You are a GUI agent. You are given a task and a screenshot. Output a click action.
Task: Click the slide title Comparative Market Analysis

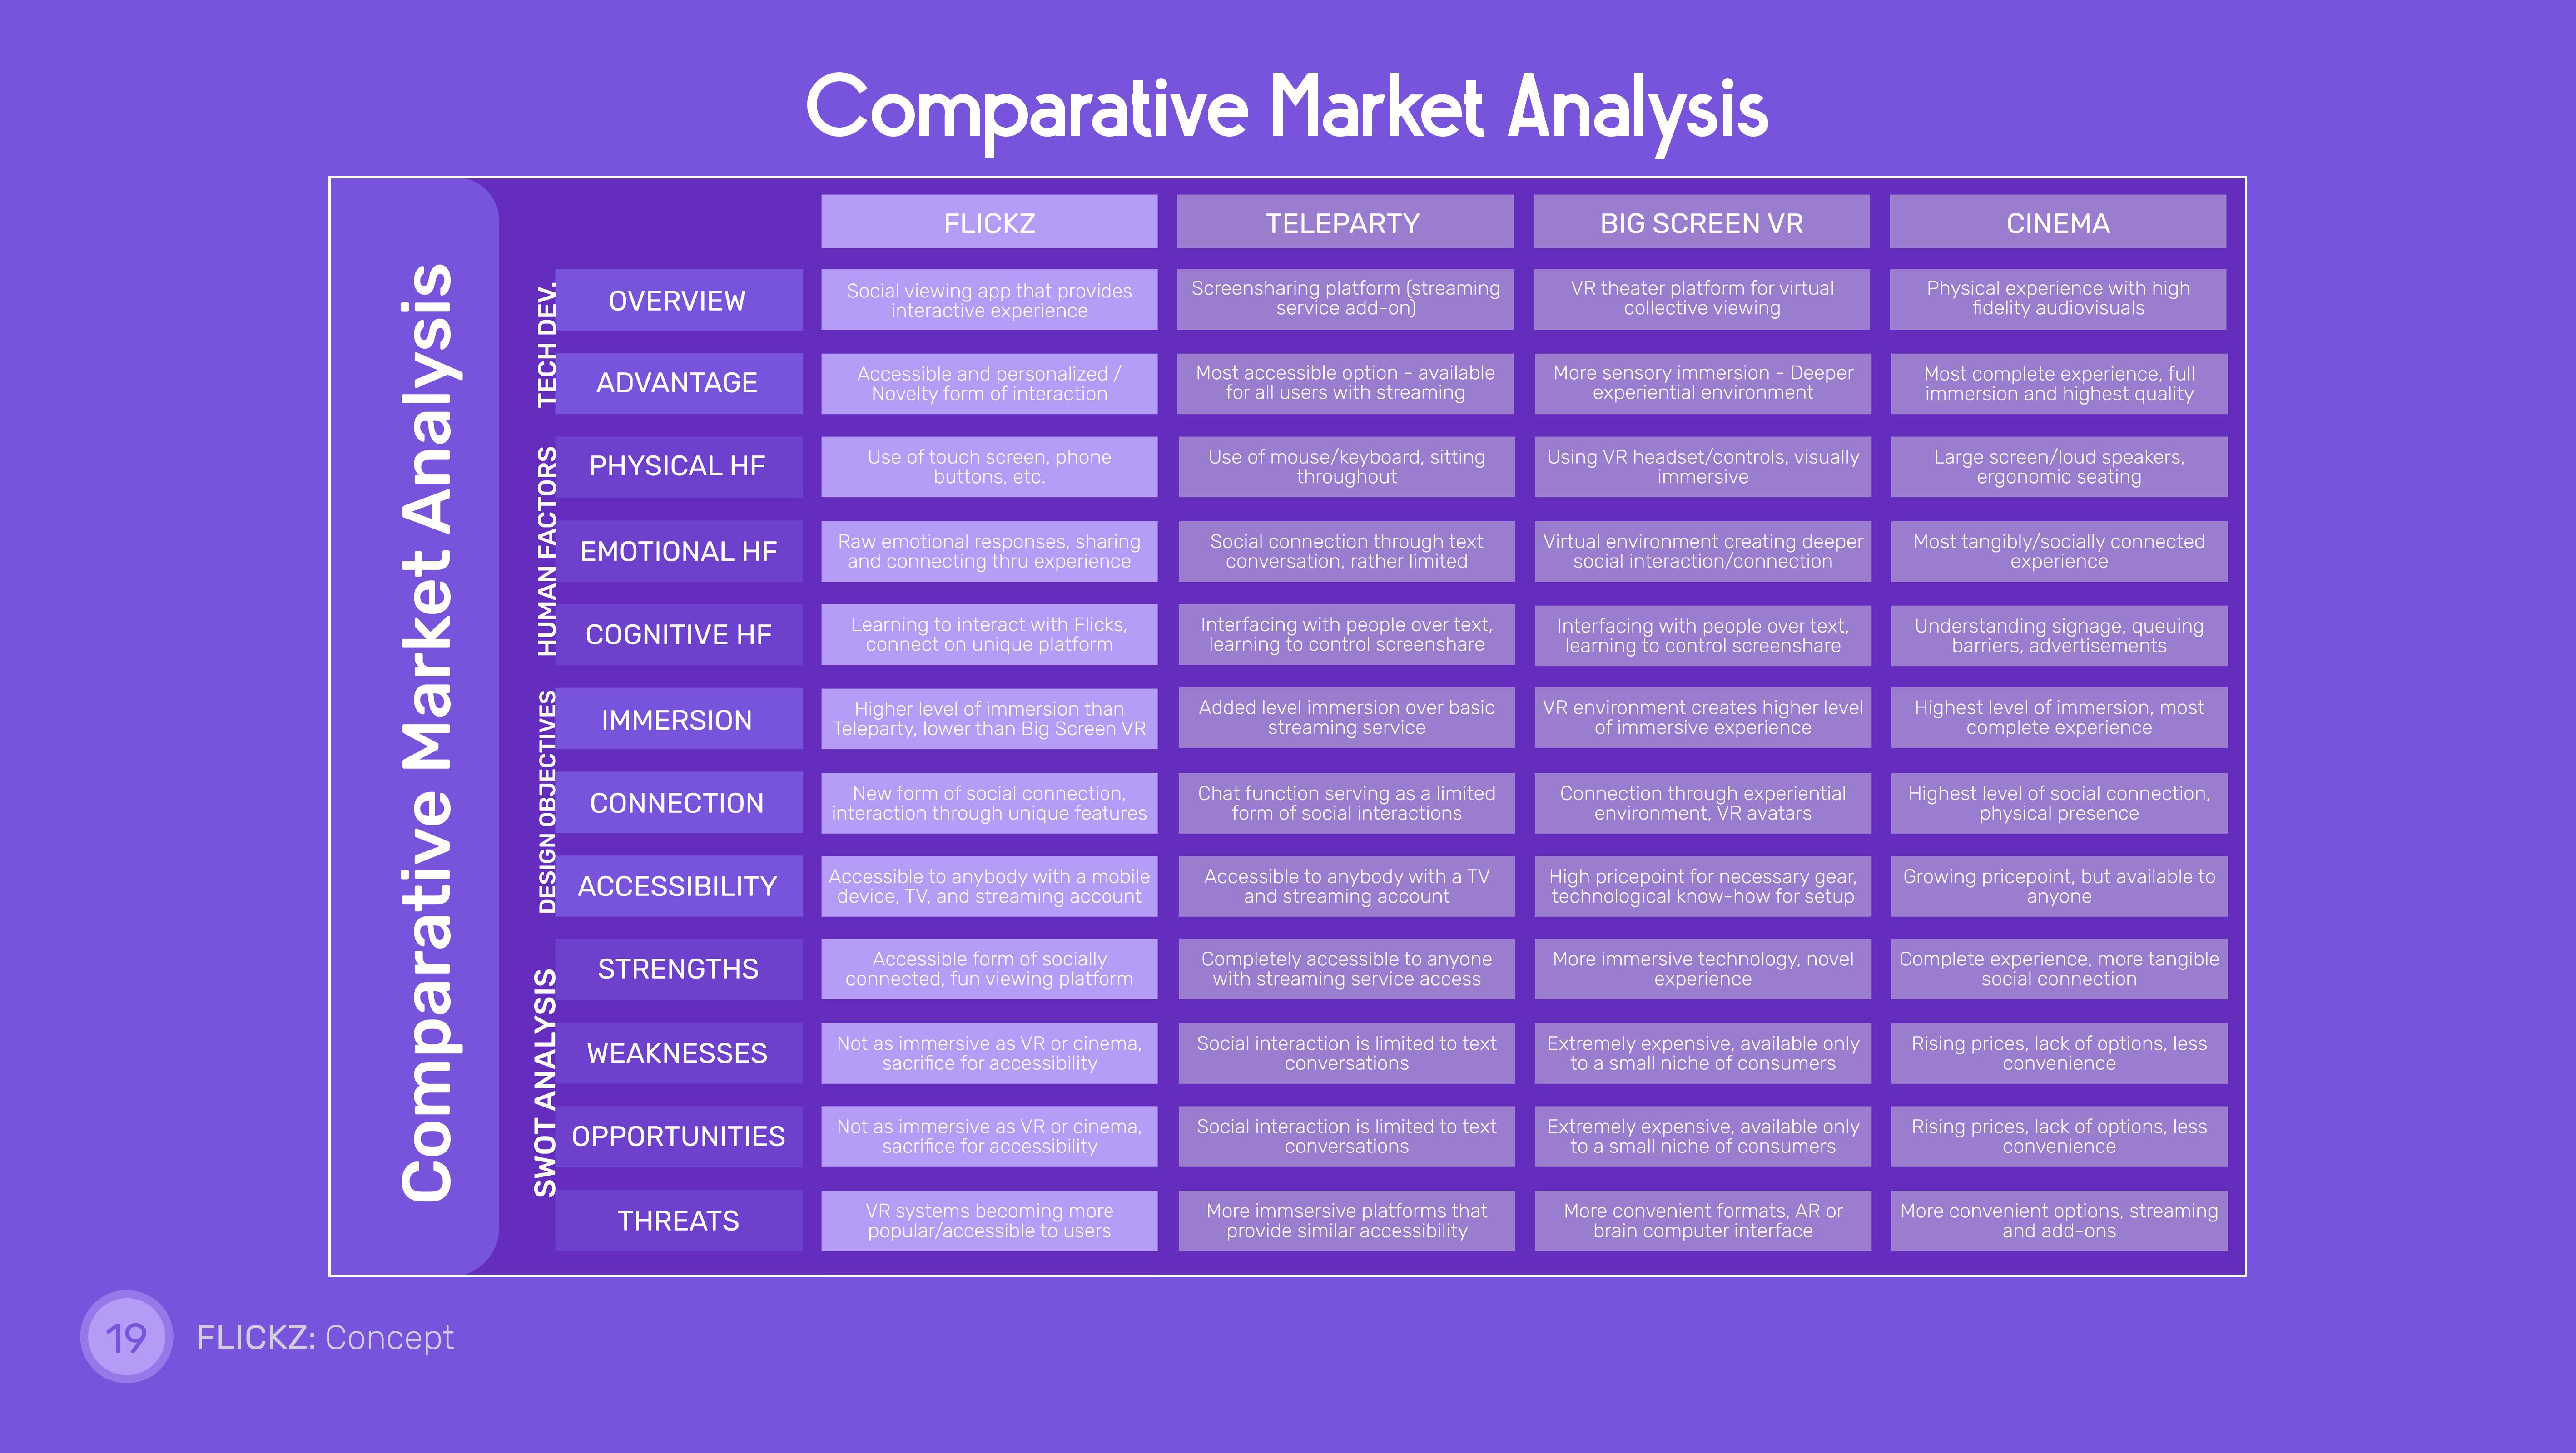tap(1287, 109)
